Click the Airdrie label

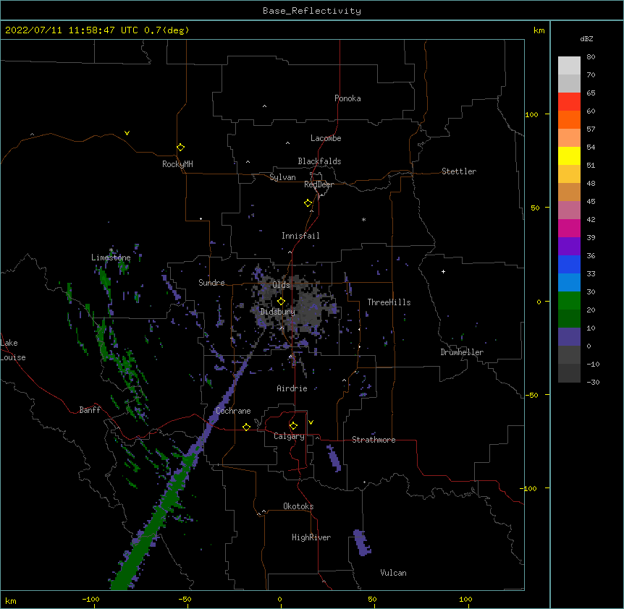coord(292,388)
